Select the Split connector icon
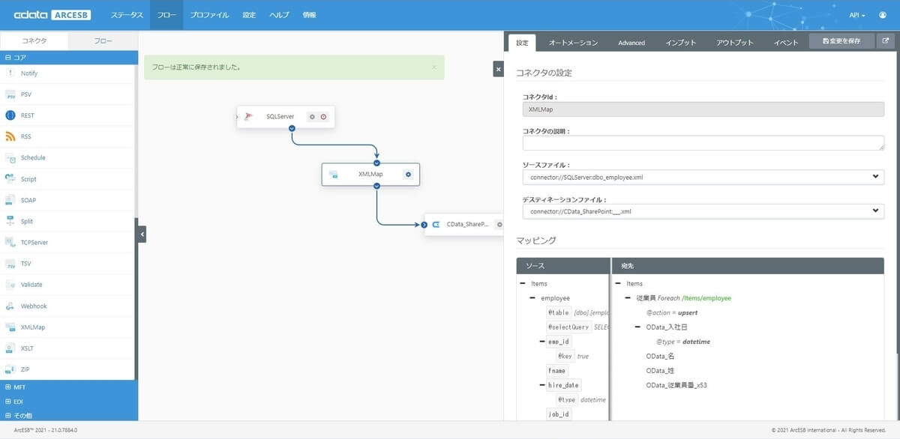The width and height of the screenshot is (900, 439). click(x=10, y=221)
